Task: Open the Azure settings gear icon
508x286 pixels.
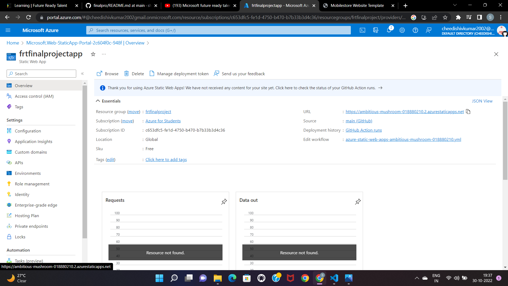Action: [402, 30]
